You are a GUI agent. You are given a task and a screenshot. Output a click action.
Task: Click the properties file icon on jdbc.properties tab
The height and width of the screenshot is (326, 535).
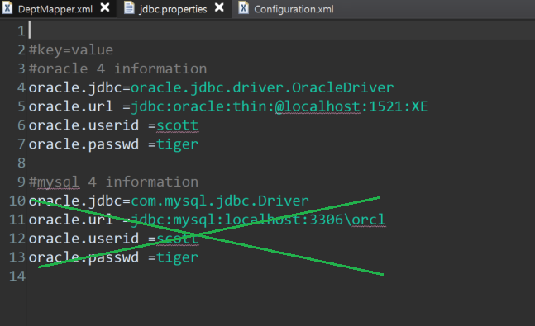click(129, 7)
